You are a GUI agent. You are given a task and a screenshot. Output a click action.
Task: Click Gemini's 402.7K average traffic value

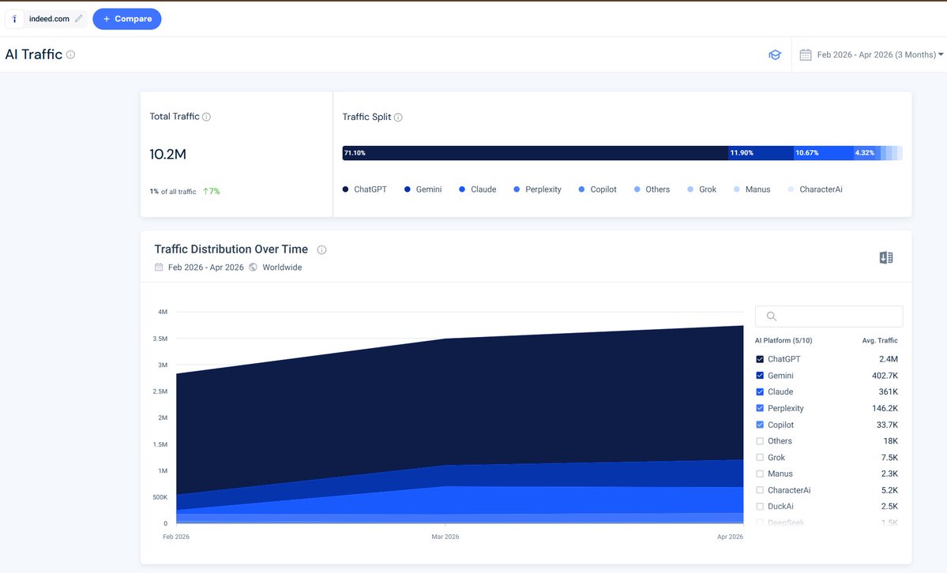tap(885, 376)
